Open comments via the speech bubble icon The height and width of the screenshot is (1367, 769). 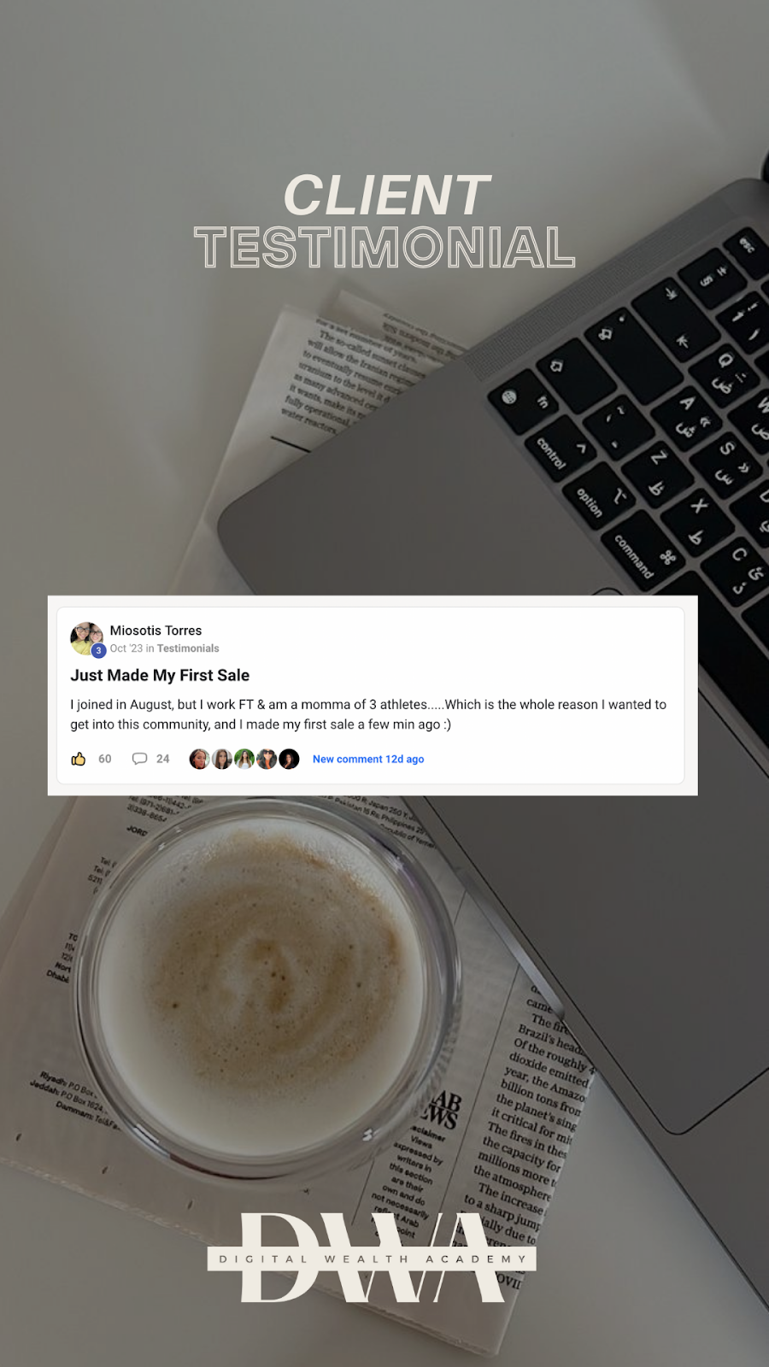(x=139, y=759)
